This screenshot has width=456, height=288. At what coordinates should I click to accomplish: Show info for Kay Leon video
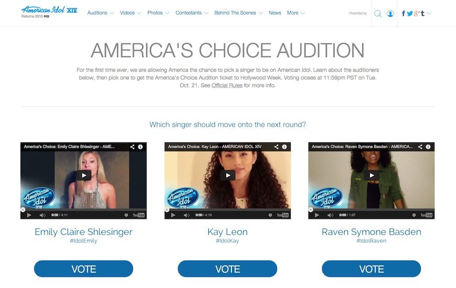[x=284, y=147]
